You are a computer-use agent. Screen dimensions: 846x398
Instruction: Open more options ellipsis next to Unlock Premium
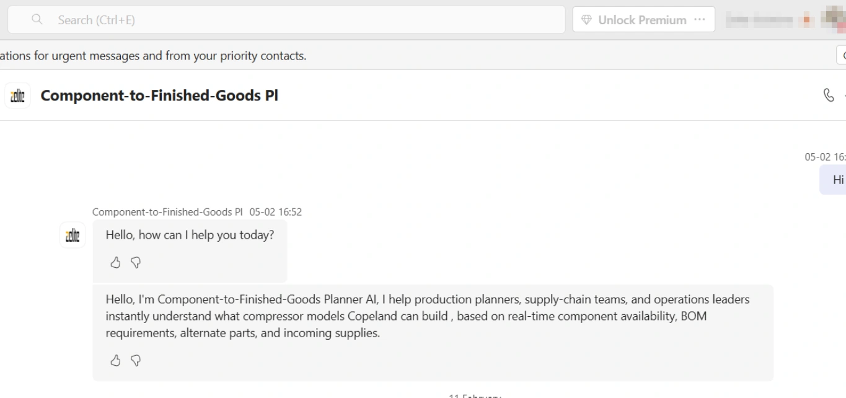(x=700, y=20)
